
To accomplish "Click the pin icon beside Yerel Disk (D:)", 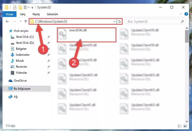I will [49, 43].
